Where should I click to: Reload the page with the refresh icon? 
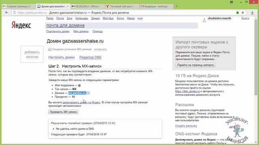tap(15, 12)
